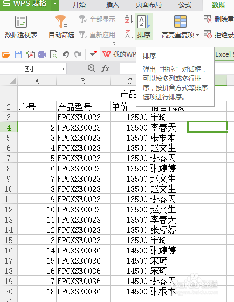Open the 我的WPS tab
The height and width of the screenshot is (302, 234).
119,54
